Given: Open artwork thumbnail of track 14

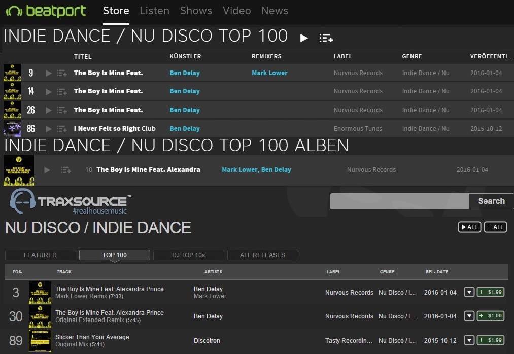Looking at the screenshot, I should [x=12, y=91].
